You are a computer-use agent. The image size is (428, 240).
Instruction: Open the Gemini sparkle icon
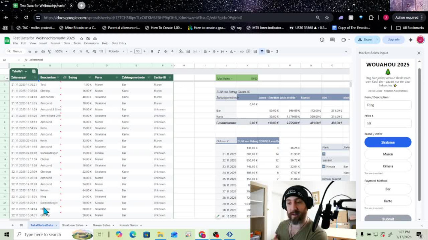coord(410,40)
